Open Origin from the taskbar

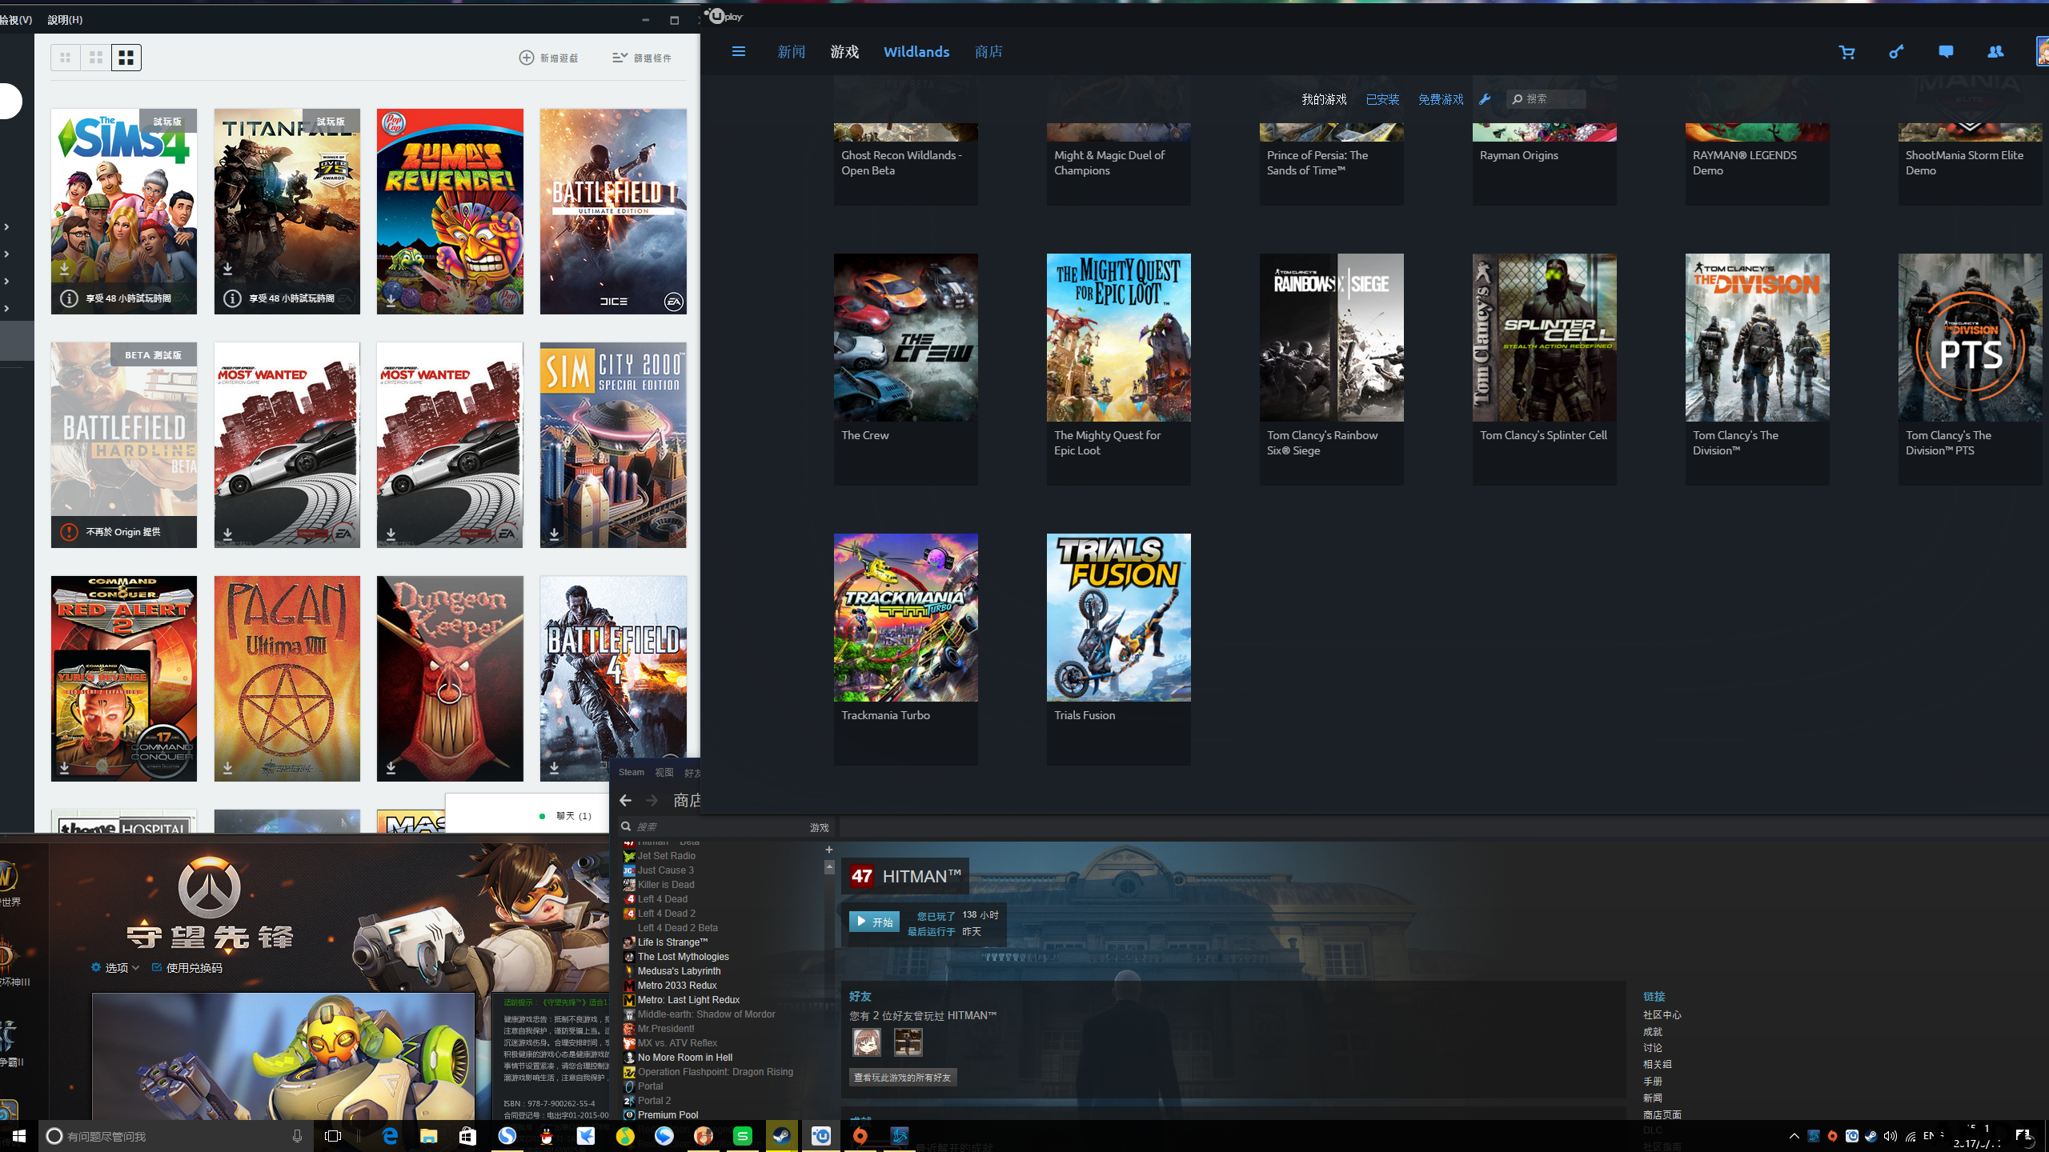tap(860, 1135)
